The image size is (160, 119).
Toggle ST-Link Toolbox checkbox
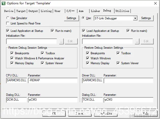[x=118, y=53]
